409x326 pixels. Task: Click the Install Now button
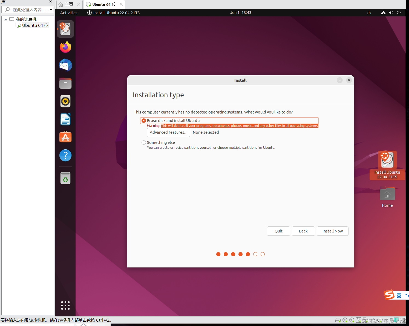[x=333, y=231]
